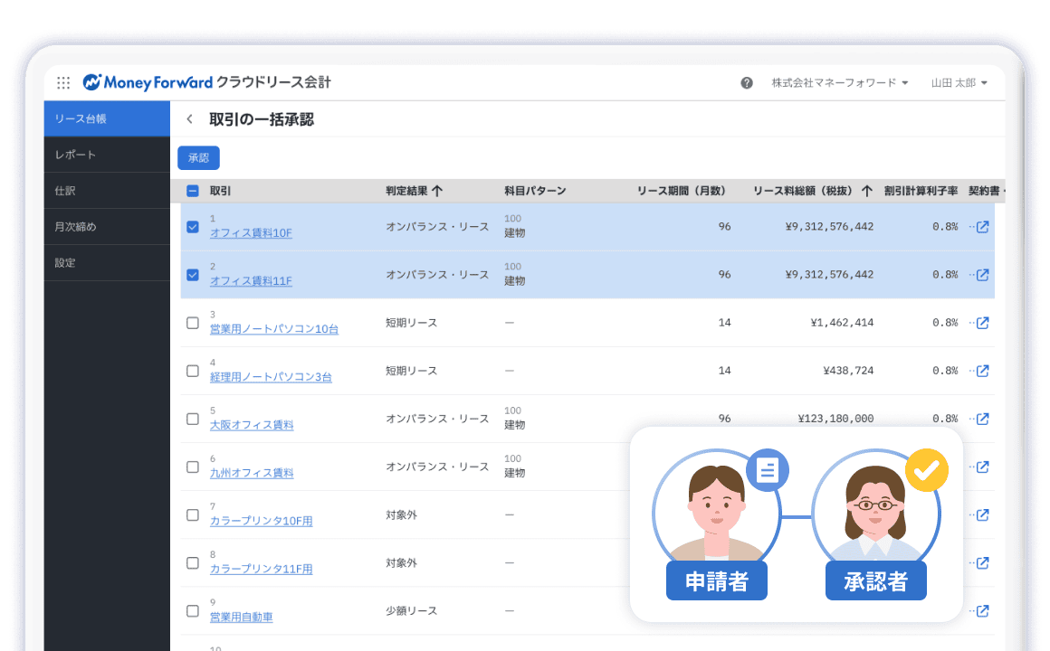Image resolution: width=1050 pixels, height=651 pixels.
Task: Open contract link icon for 経理用ノートパソコン3台
Action: click(982, 371)
